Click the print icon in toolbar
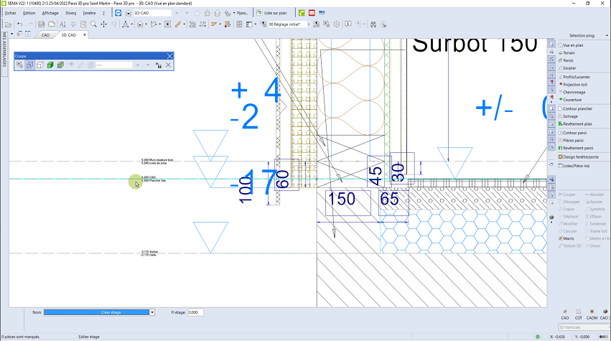Image resolution: width=611 pixels, height=341 pixels. click(x=41, y=24)
